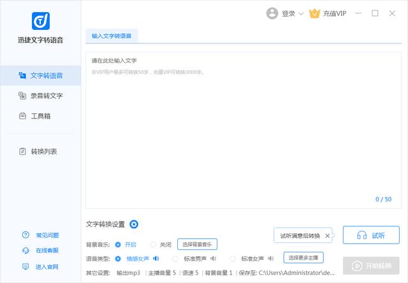This screenshot has width=408, height=283.
Task: Select the 关闭 background music radio
Action: point(153,245)
